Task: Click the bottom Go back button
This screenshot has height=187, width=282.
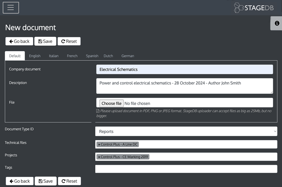Action: pyautogui.click(x=19, y=181)
